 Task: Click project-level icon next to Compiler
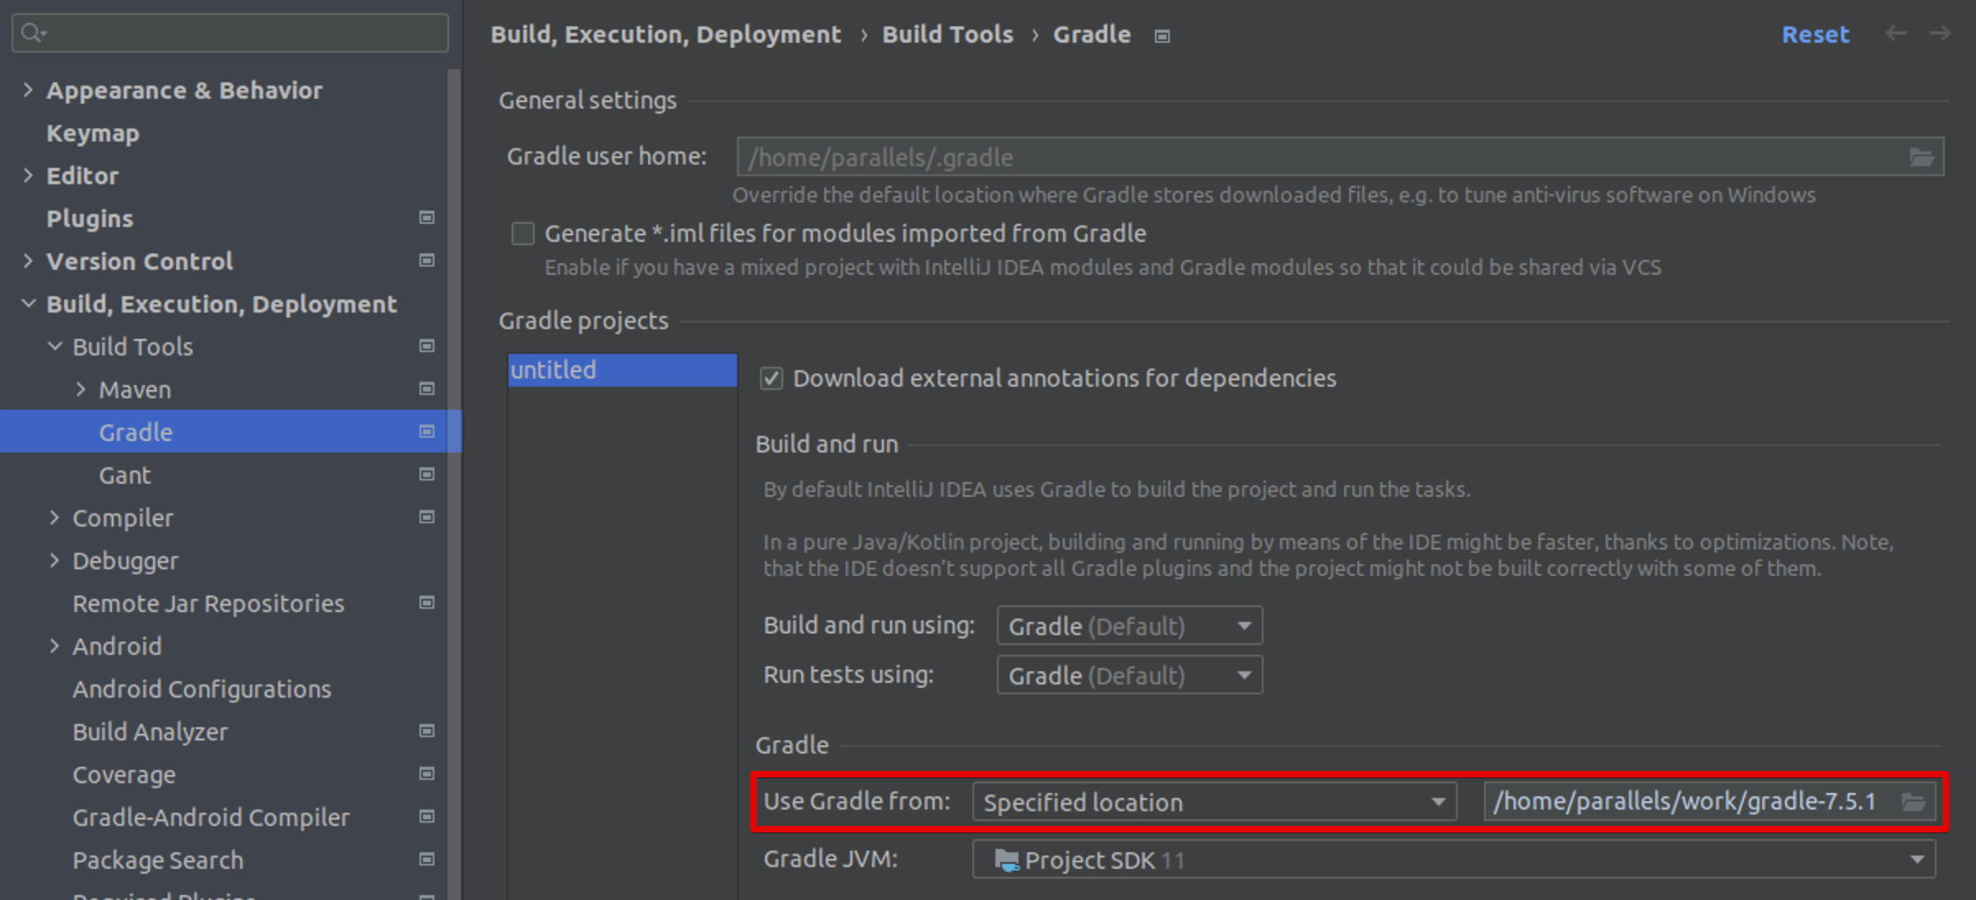click(x=426, y=517)
